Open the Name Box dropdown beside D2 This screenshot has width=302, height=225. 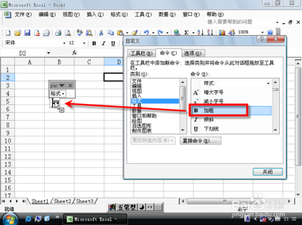coord(48,53)
